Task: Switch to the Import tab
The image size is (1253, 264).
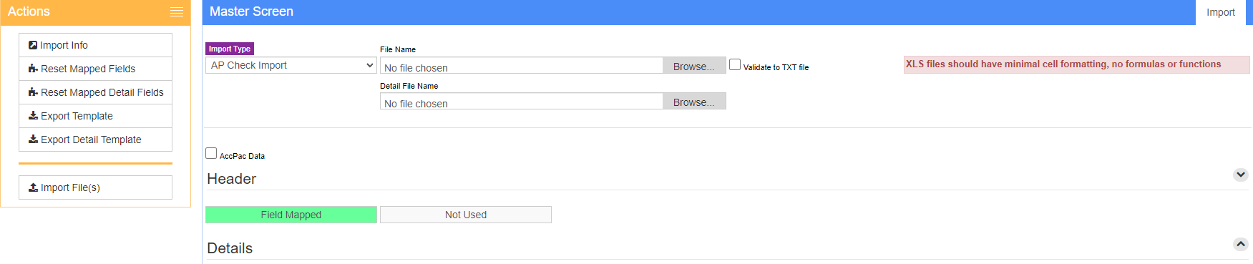Action: [x=1221, y=12]
